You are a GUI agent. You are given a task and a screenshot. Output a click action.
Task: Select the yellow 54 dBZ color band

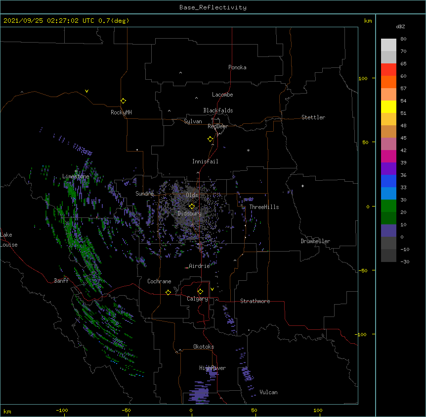tap(388, 106)
